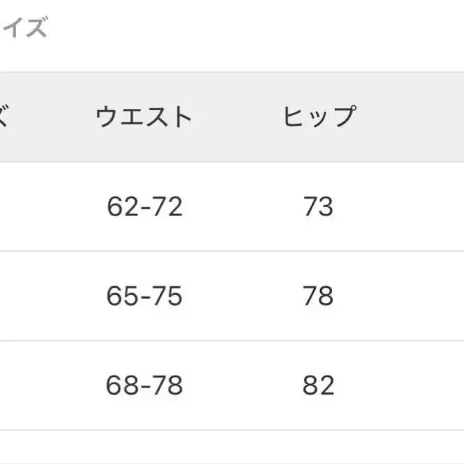Image resolution: width=464 pixels, height=464 pixels.
Task: Select the ヒップ column header
Action: pos(319,117)
